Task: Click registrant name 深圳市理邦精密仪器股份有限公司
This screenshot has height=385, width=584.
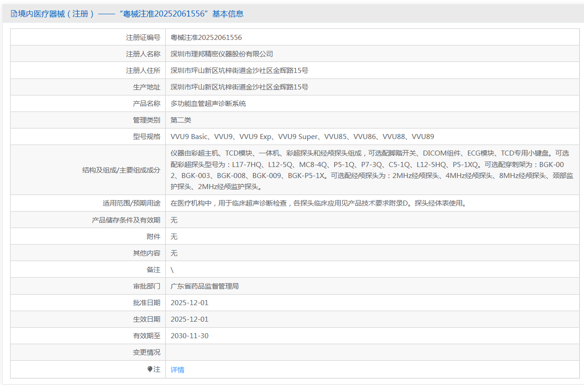Action: [x=222, y=54]
